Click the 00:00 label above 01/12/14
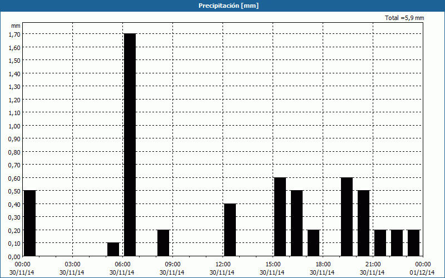This screenshot has width=445, height=278. [423, 265]
